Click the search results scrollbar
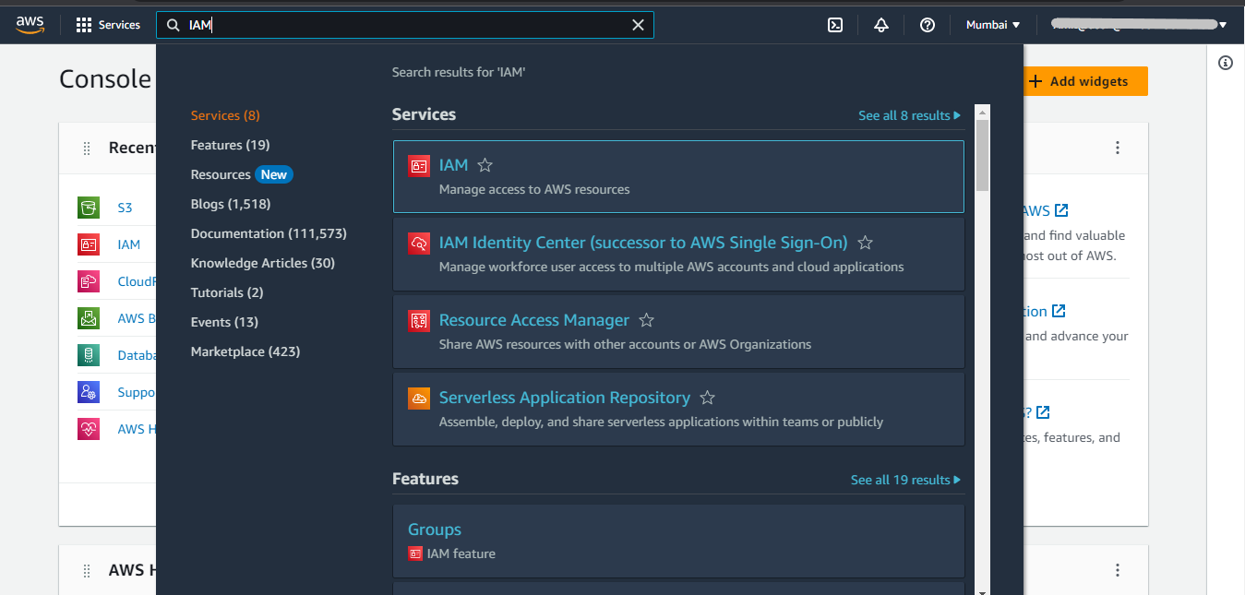 (x=982, y=155)
